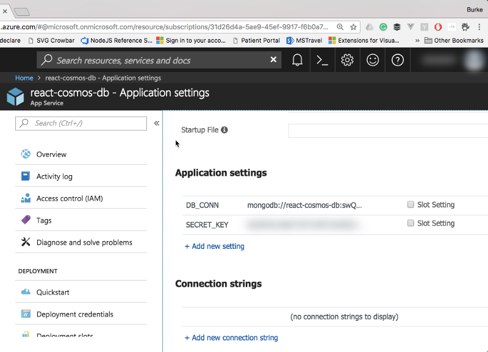Click the Home breadcrumb link
Image resolution: width=488 pixels, height=352 pixels.
coord(24,78)
